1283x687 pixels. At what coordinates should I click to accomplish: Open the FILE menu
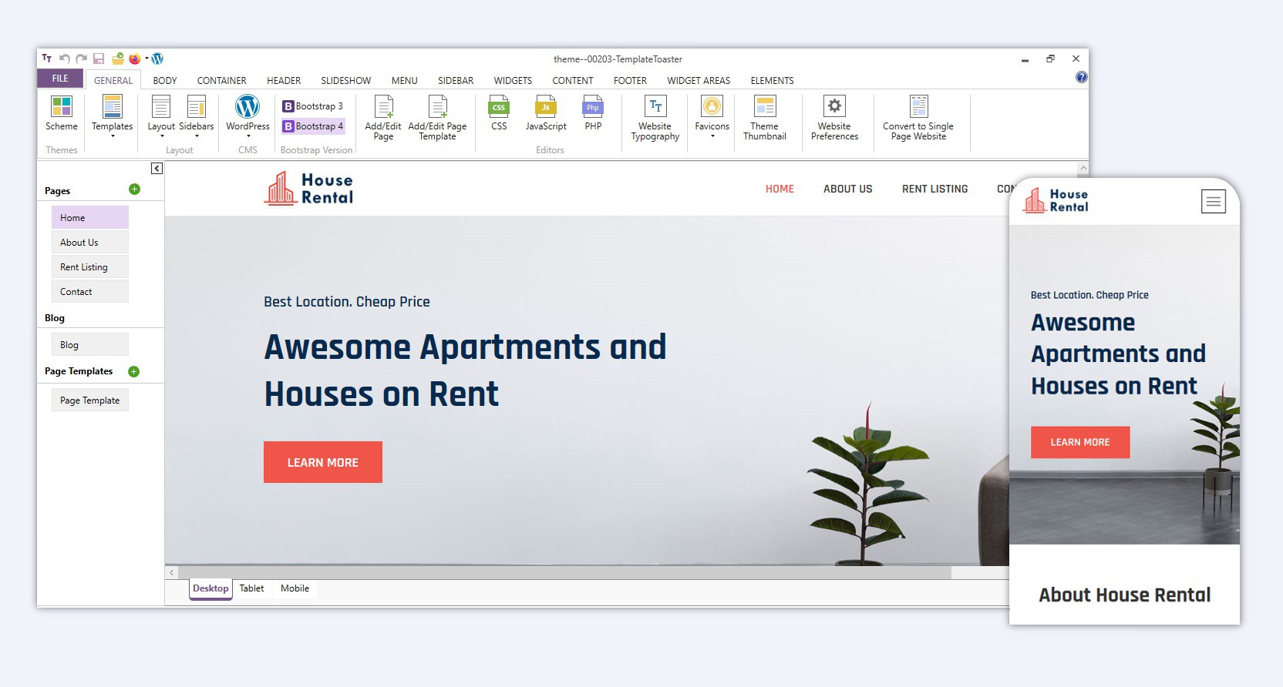[x=60, y=79]
